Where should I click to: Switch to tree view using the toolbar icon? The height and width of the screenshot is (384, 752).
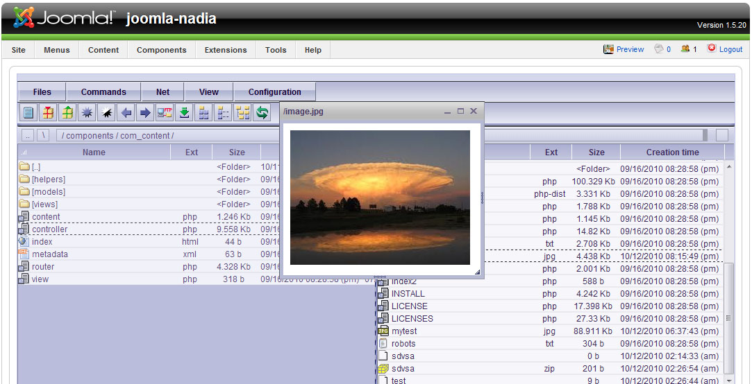243,112
